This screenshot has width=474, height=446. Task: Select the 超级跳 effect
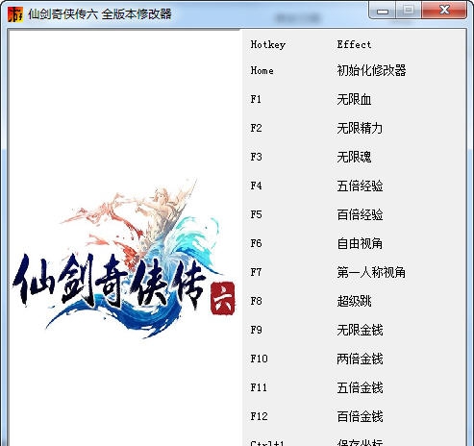point(354,301)
